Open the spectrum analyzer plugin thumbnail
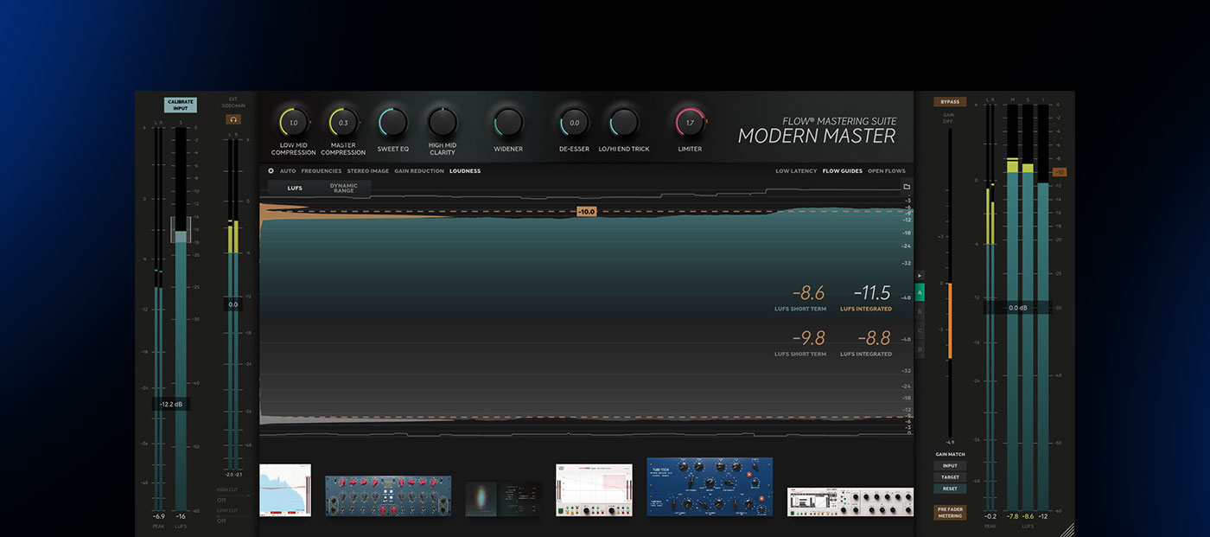The image size is (1210, 537). click(x=285, y=490)
